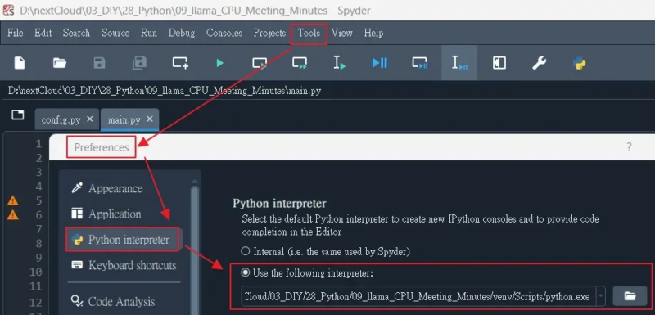Open the Tools menu
Viewport: 655px width, 315px height.
(x=309, y=33)
